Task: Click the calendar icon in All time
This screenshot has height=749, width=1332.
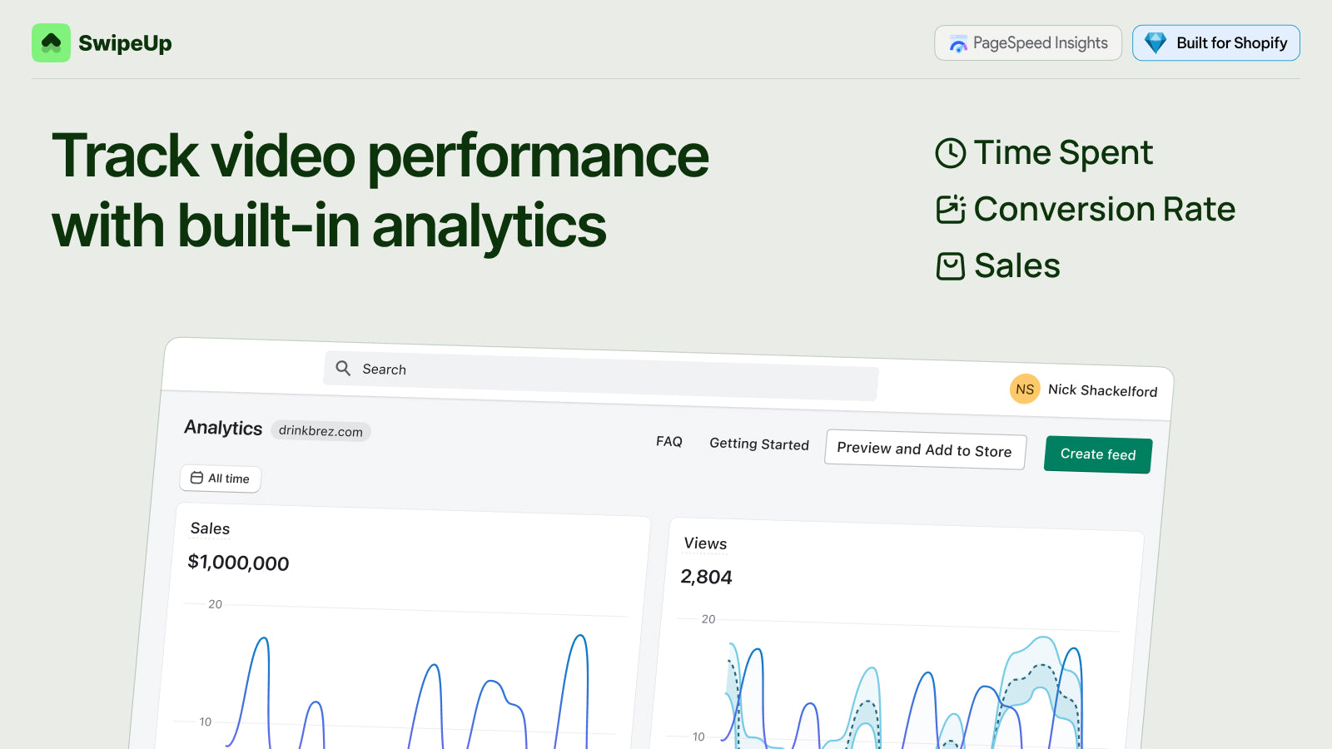Action: [196, 478]
